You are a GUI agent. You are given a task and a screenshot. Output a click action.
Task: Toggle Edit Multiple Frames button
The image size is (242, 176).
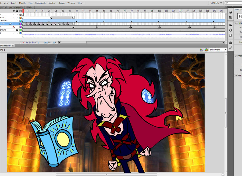pos(33,42)
